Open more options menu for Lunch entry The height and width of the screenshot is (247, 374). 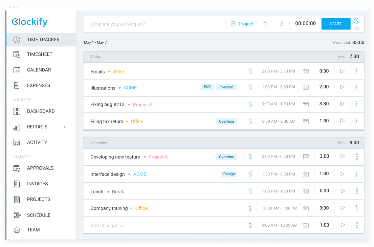click(357, 191)
